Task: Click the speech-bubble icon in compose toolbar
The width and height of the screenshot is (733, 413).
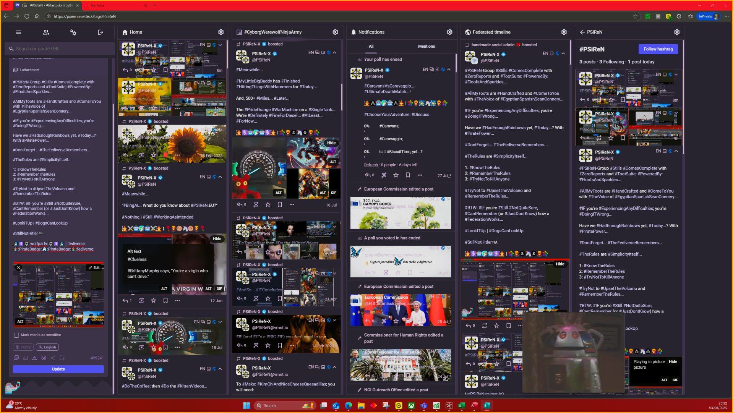Action: (x=62, y=358)
